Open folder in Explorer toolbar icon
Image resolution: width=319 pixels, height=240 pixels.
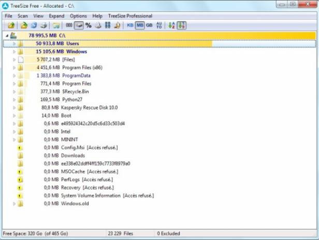pos(56,25)
